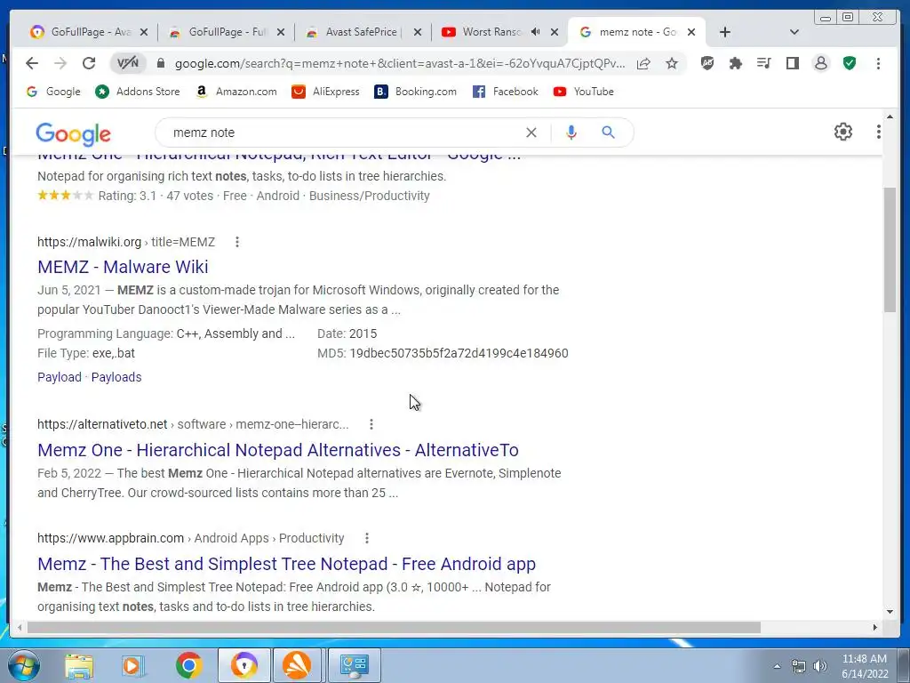
Task: Open a new tab with plus button
Action: tap(725, 32)
